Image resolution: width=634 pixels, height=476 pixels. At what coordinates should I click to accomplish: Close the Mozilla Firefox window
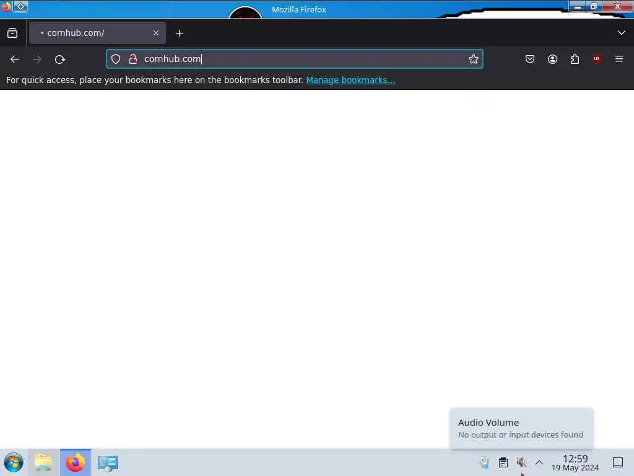coord(617,6)
